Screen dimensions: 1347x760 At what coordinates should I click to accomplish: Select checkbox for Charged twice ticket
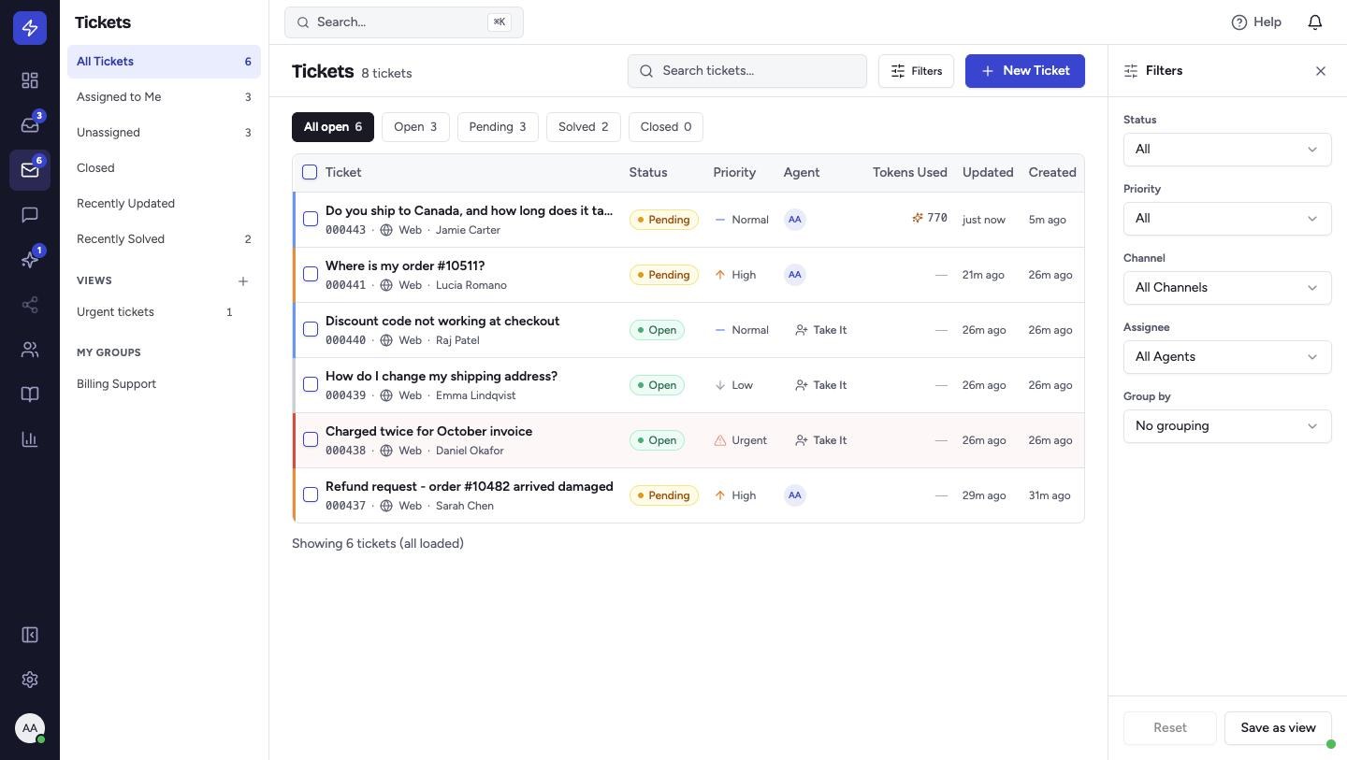[x=311, y=439]
